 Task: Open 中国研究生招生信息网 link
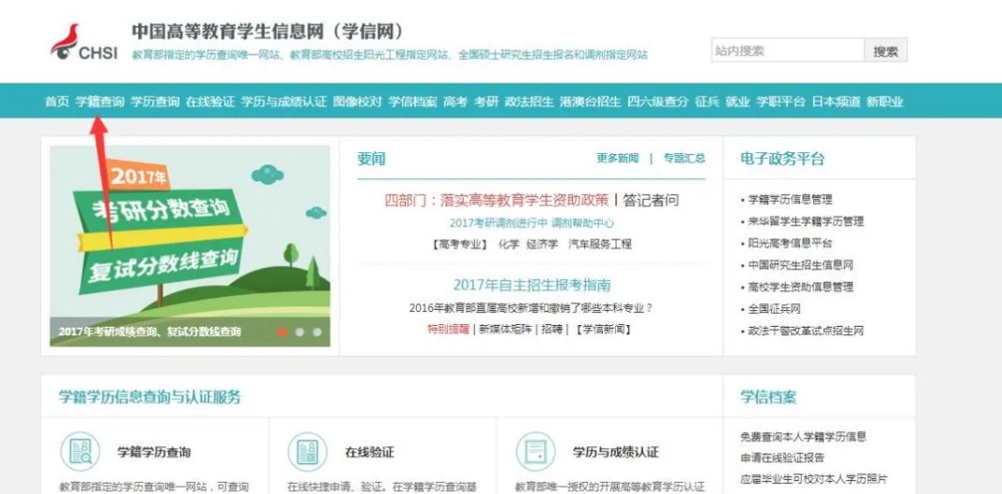[800, 265]
